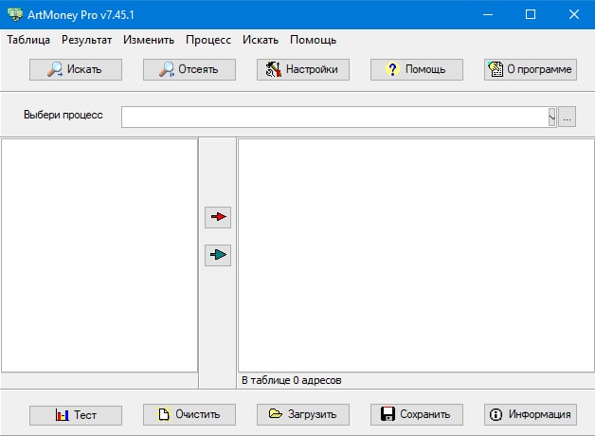Click the Помощь question mark button
595x436 pixels.
[x=417, y=69]
